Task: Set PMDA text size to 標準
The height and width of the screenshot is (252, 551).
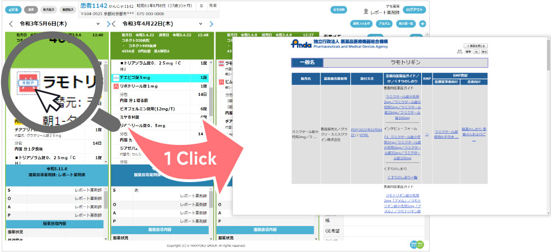Action: click(468, 52)
